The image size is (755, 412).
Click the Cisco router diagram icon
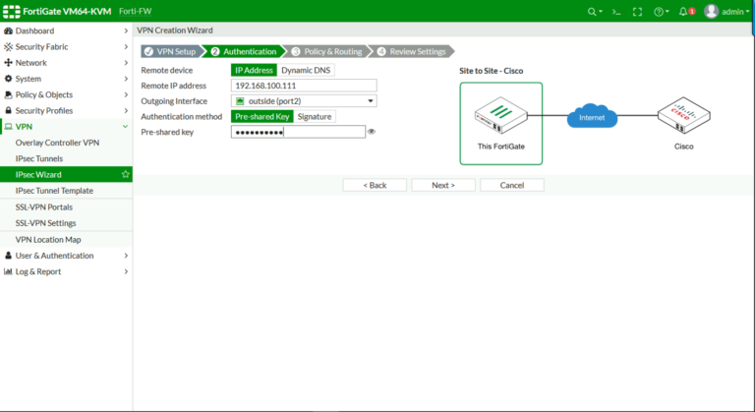pyautogui.click(x=684, y=115)
